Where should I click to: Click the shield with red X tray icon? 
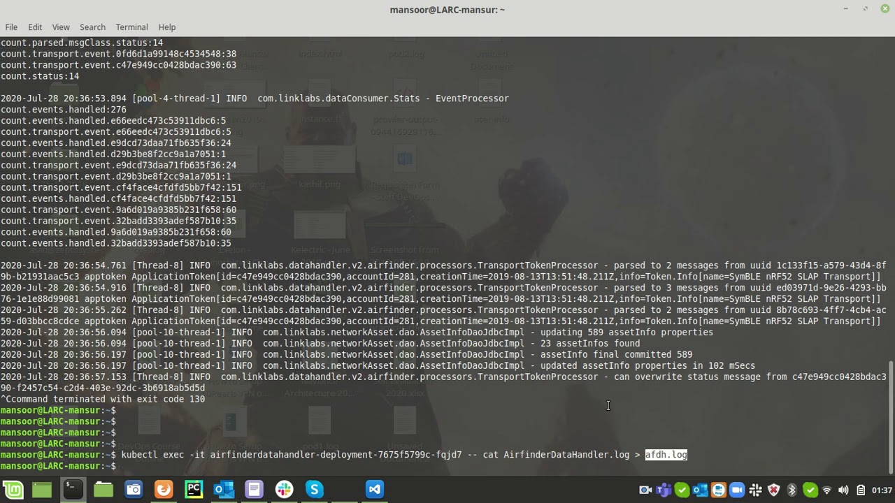coord(773,490)
